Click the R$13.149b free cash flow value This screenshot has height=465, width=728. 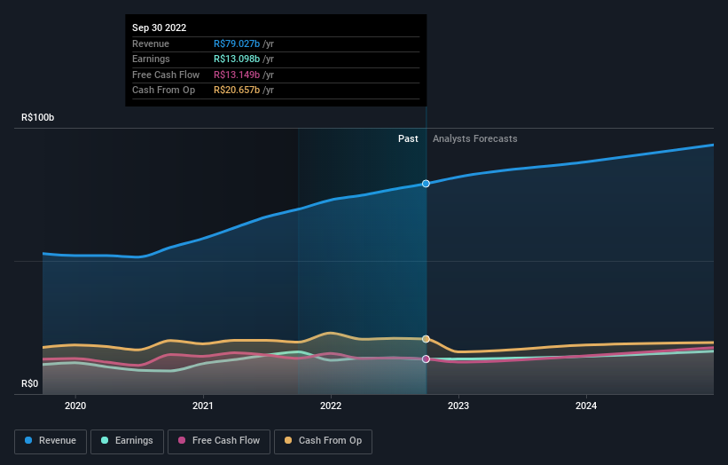point(237,75)
